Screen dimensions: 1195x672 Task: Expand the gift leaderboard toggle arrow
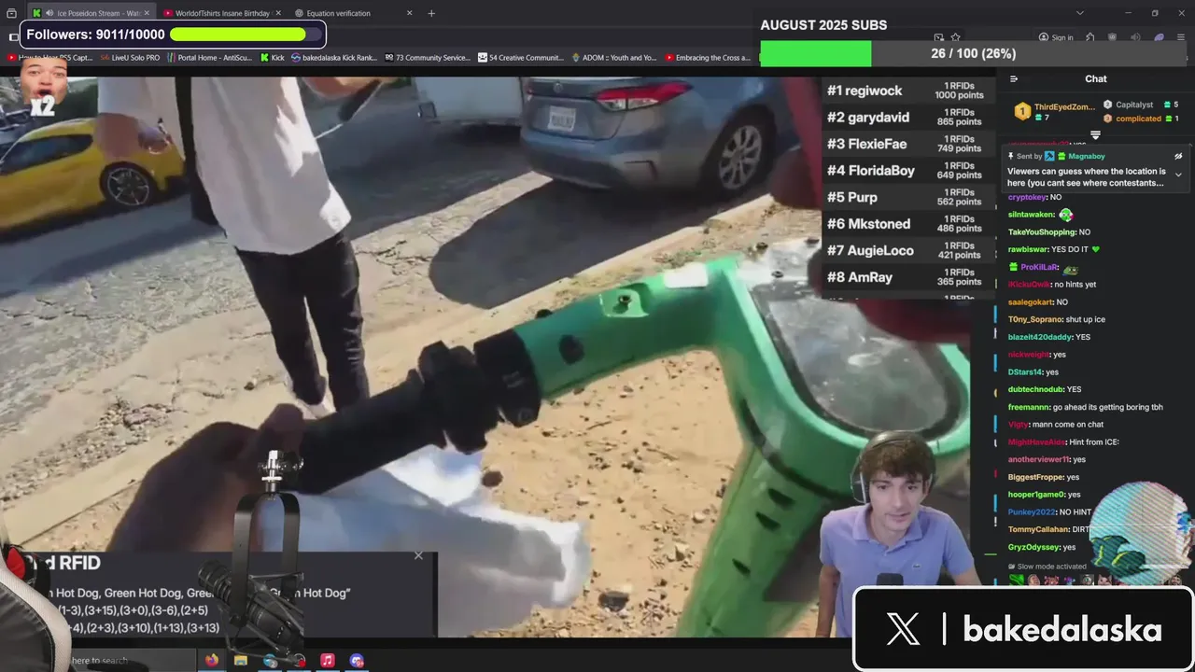click(x=1095, y=135)
